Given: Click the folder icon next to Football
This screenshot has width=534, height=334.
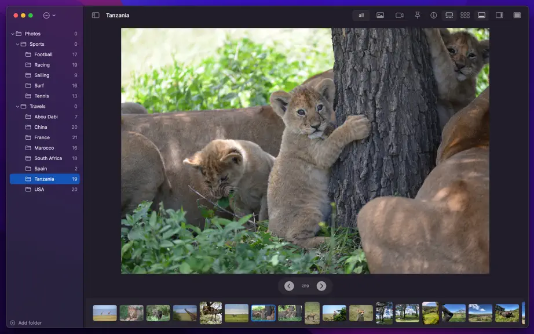Looking at the screenshot, I should [28, 55].
